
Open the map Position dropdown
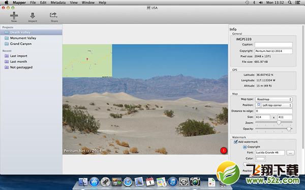273,105
